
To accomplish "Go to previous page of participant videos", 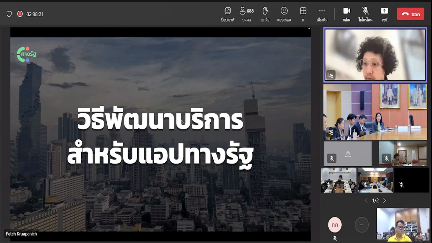I will click(366, 200).
